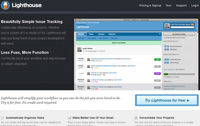Click the 'New message' link
This screenshot has height=126, width=200.
tap(92, 38)
